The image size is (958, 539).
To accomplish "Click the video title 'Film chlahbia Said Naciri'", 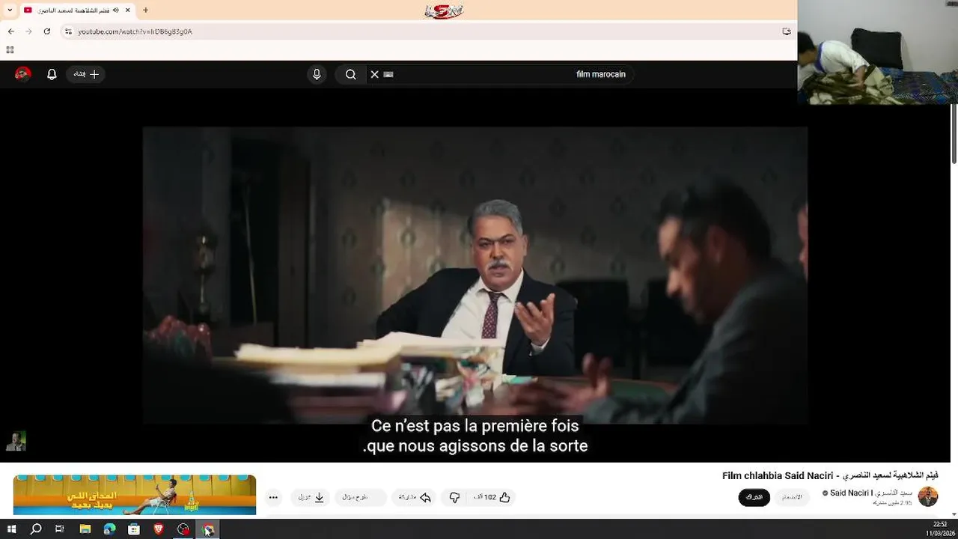I will pos(830,475).
